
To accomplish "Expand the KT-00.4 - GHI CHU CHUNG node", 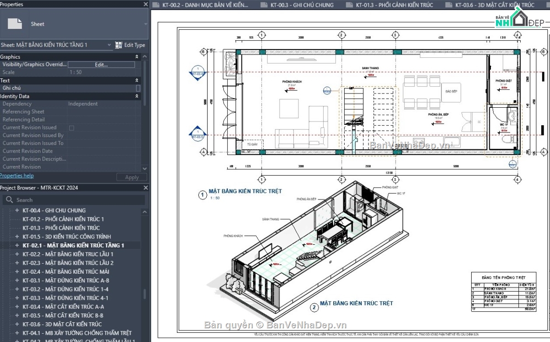I will coord(17,210).
